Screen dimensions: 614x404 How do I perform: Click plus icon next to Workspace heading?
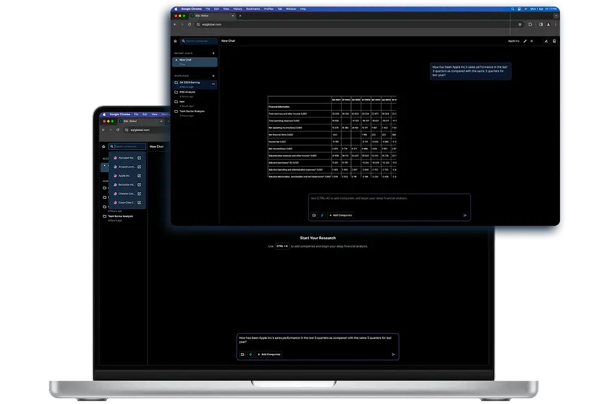214,76
